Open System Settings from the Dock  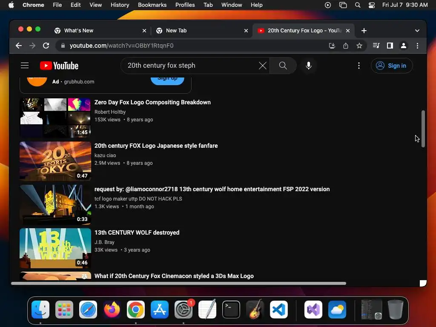(x=184, y=310)
